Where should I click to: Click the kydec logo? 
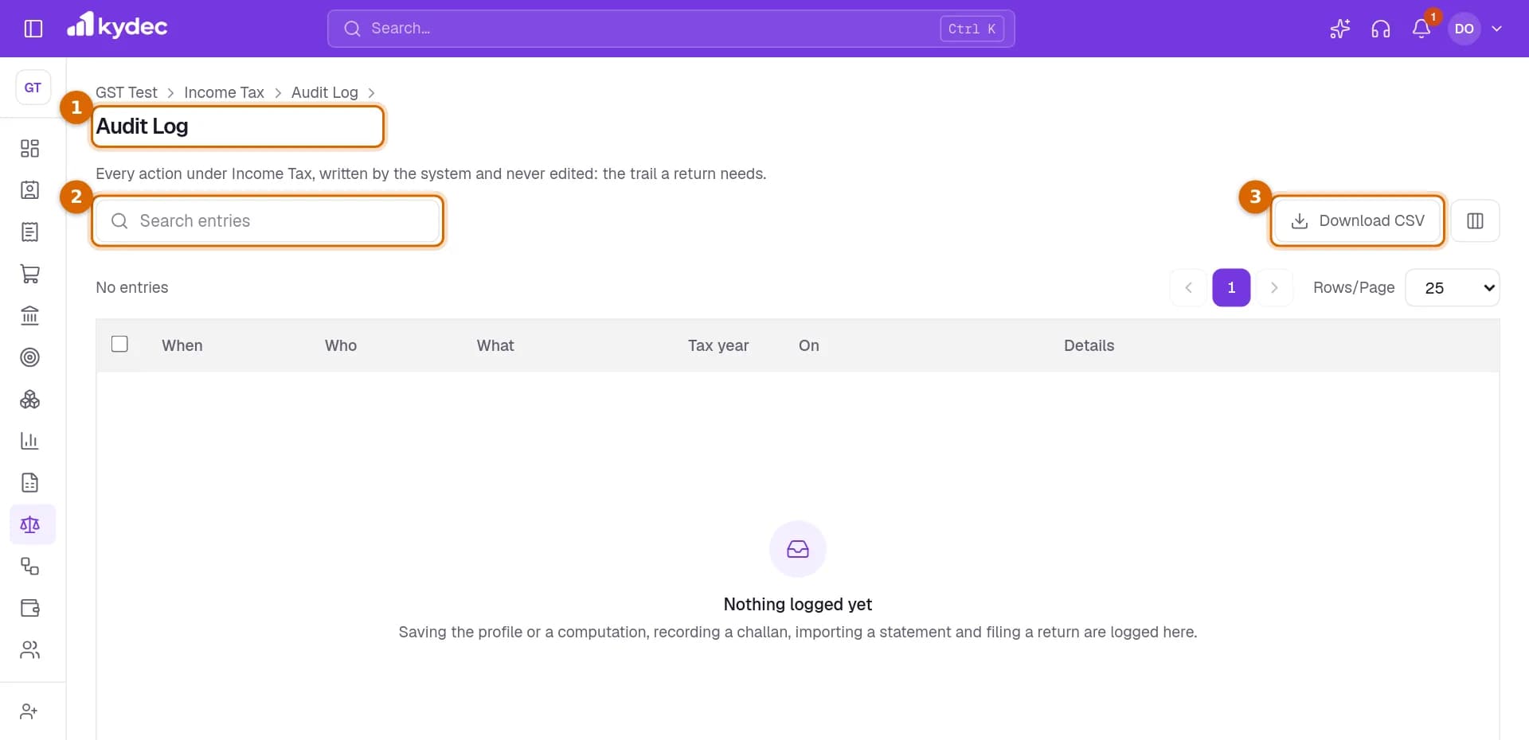coord(117,26)
